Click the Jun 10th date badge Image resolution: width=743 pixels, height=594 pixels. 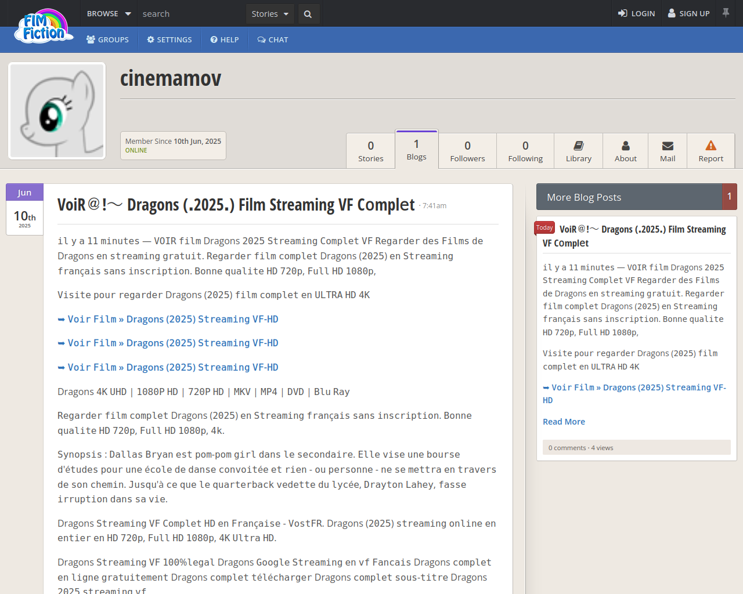tap(24, 209)
